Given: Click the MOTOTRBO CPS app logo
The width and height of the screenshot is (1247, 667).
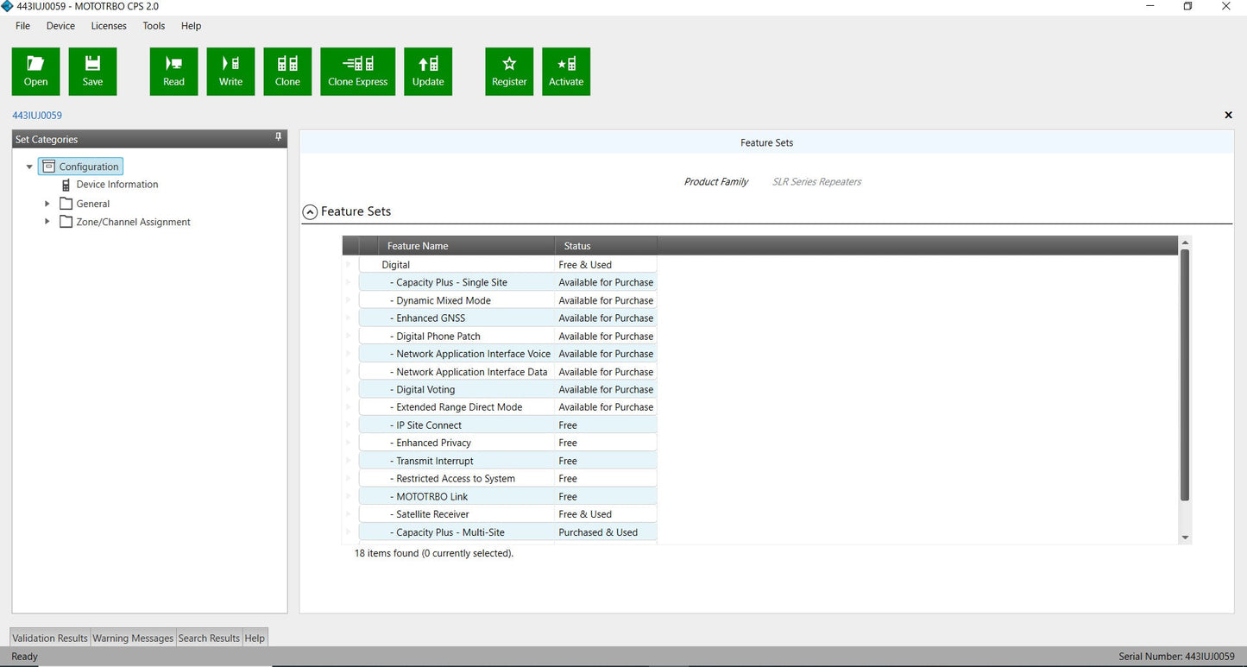Looking at the screenshot, I should coord(8,6).
